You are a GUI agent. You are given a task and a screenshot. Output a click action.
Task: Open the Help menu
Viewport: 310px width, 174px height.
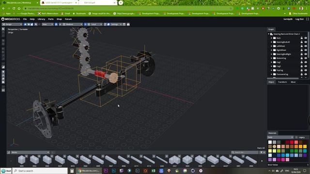point(32,19)
